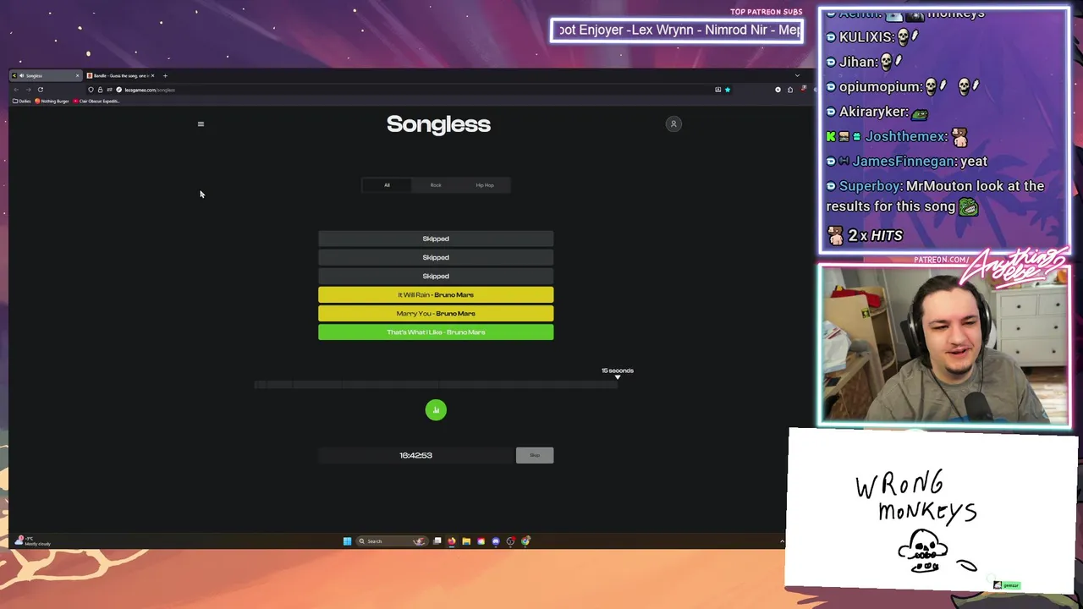Open the user profile icon
This screenshot has width=1083, height=609.
pos(673,124)
